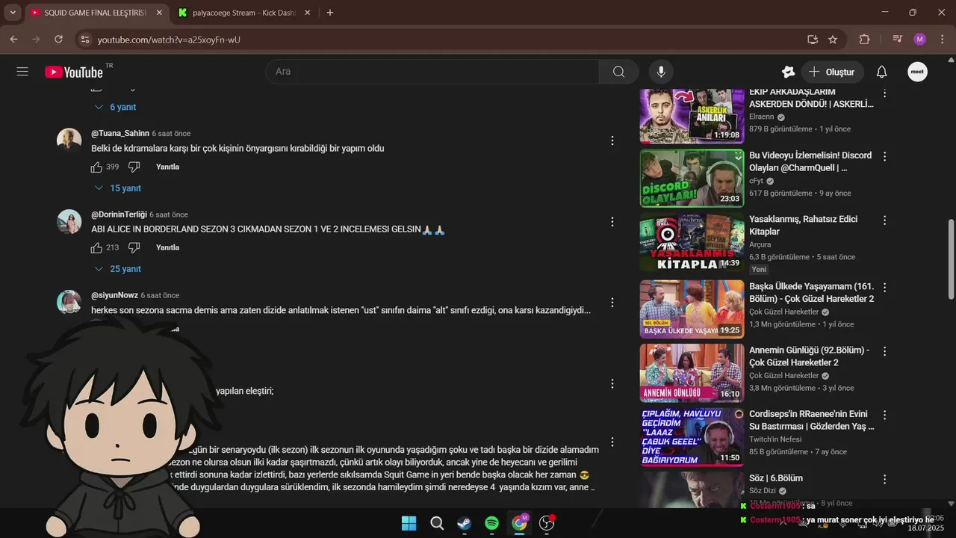Viewport: 956px width, 538px height.
Task: Open options for 'Bu Videoyu İzlemelisin! Discord Olayları' video
Action: pos(885,157)
